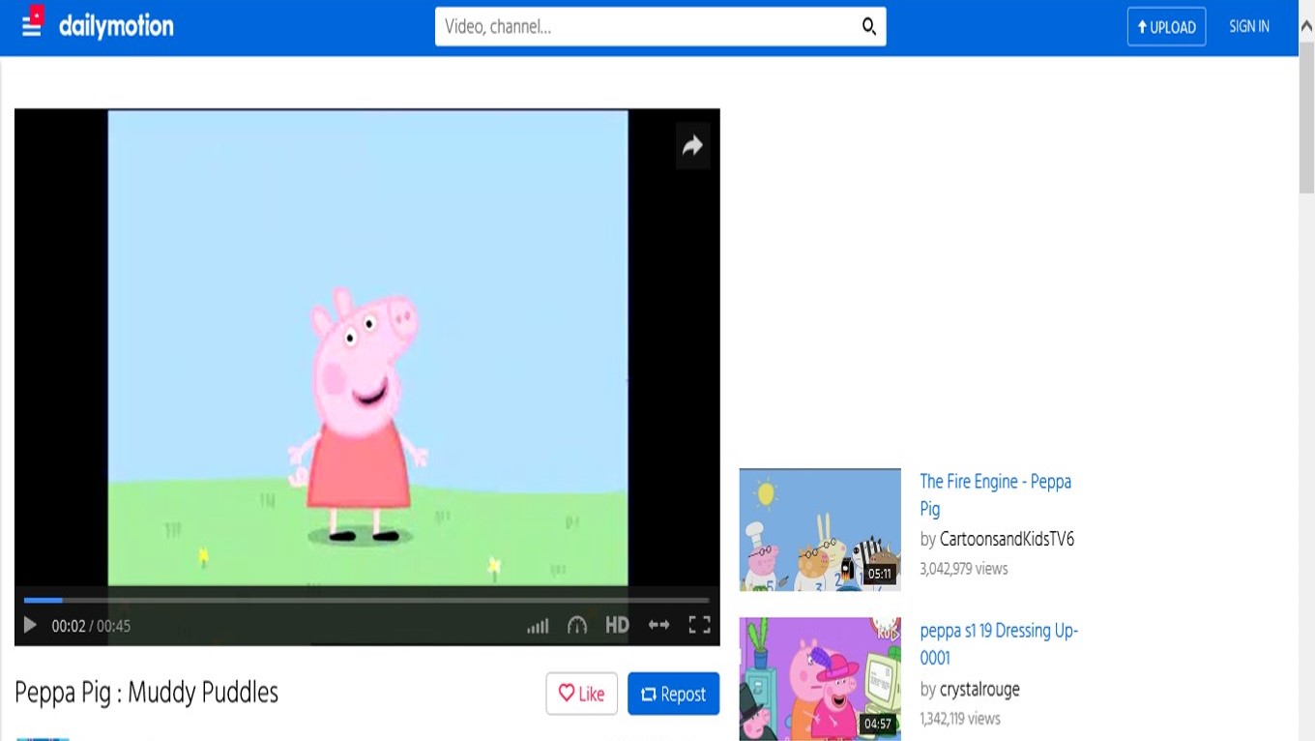1315x741 pixels.
Task: Toggle HD video quality
Action: (617, 626)
